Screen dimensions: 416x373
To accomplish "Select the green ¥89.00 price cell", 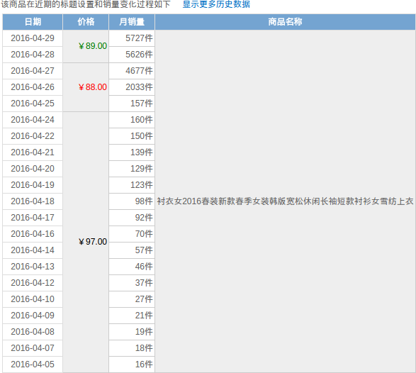I will [86, 46].
